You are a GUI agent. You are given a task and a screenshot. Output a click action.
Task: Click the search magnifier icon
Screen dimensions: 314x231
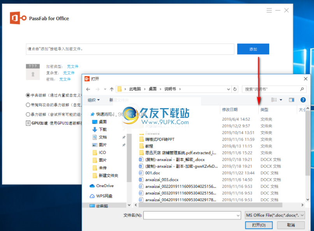(x=302, y=89)
